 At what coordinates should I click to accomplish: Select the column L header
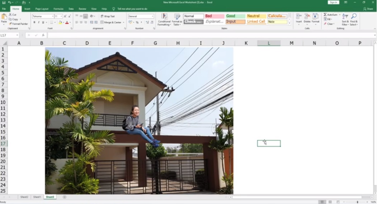click(x=269, y=43)
